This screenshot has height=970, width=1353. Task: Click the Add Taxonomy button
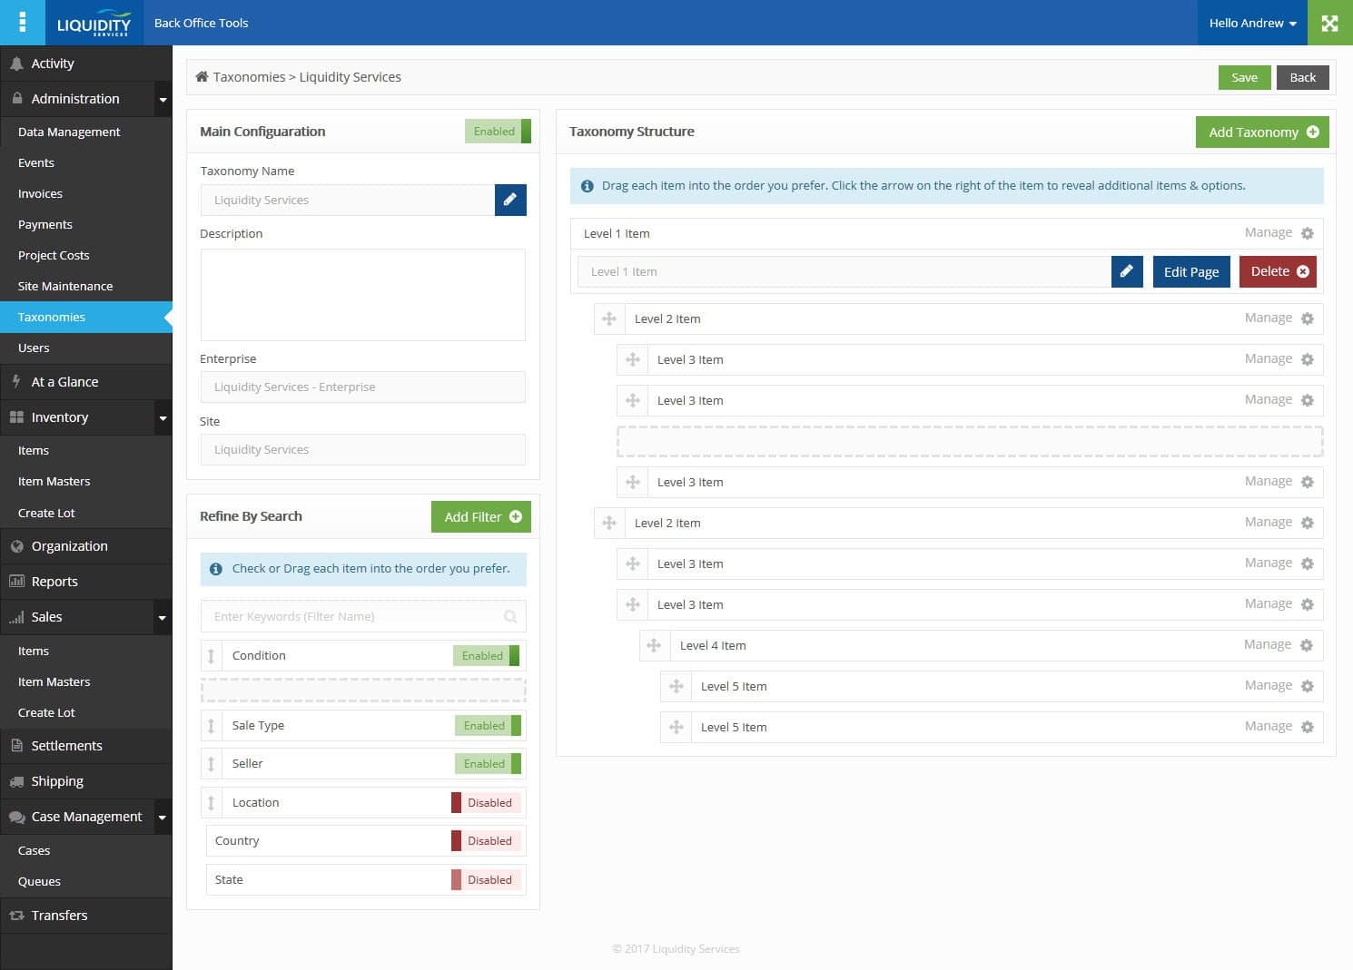click(1261, 132)
